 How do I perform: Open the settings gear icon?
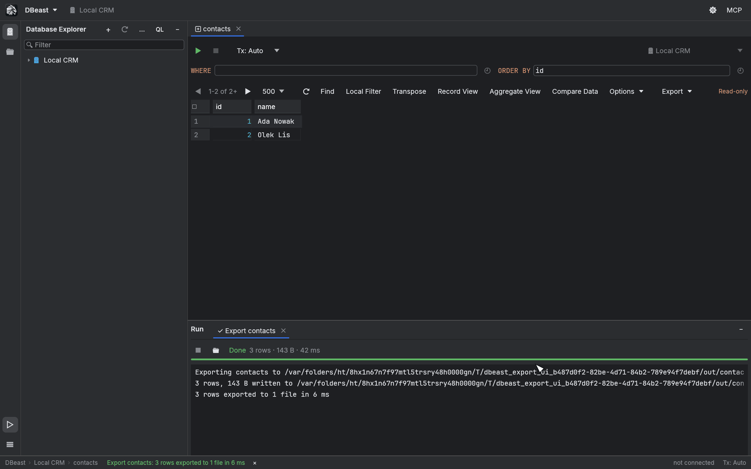(713, 10)
